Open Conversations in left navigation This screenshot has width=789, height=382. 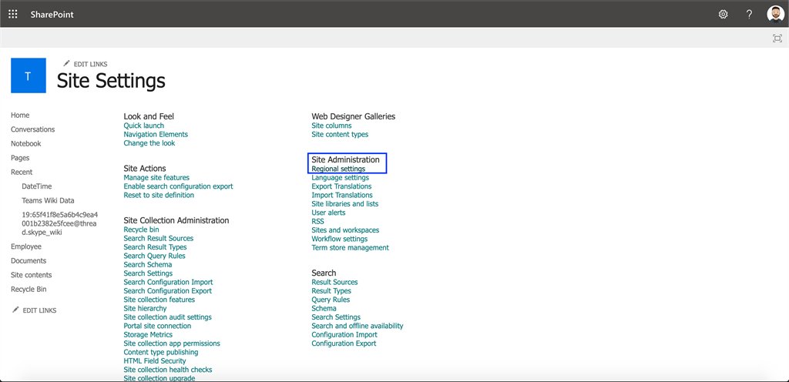click(x=32, y=129)
